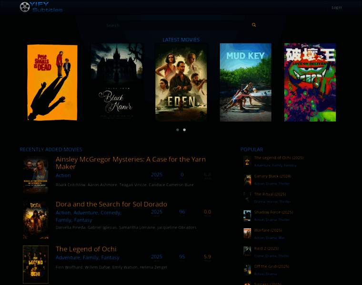Click Drama, Horror, Thriller genre text
The width and height of the screenshot is (362, 285).
pos(272,202)
